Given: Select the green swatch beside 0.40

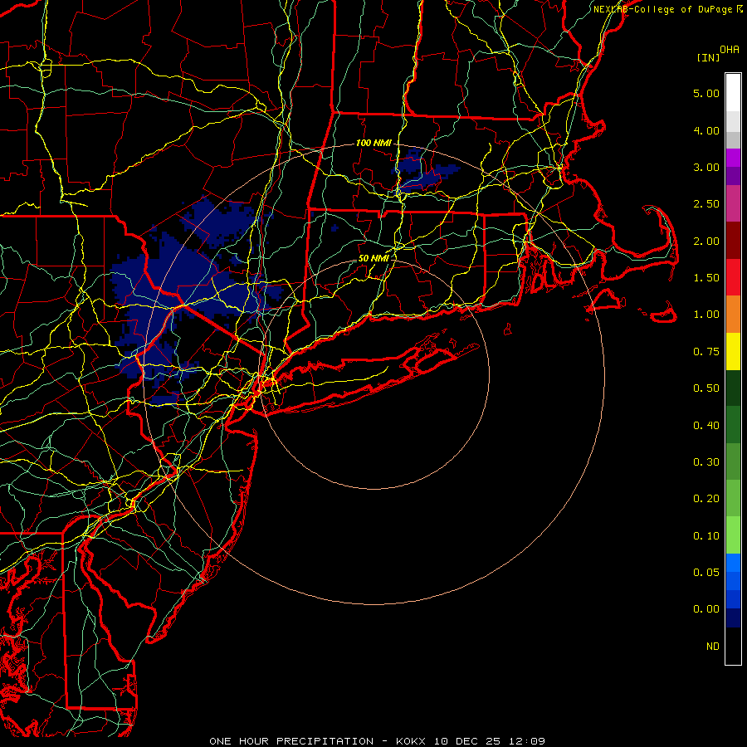Looking at the screenshot, I should (733, 425).
